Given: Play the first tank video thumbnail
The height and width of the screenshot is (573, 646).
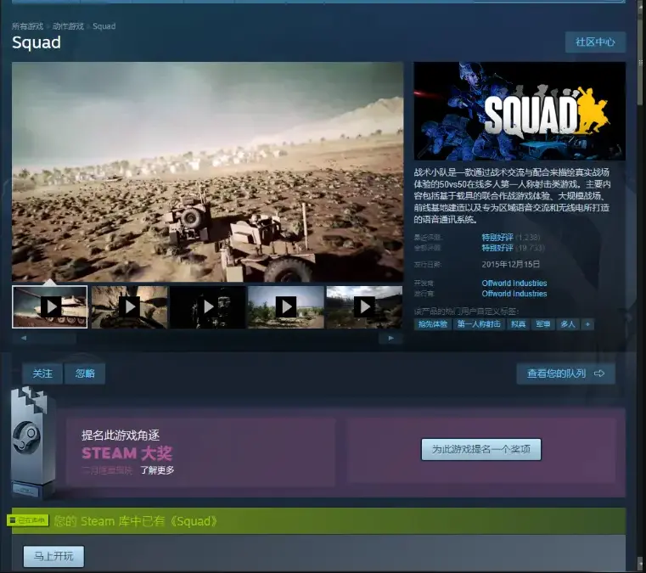Looking at the screenshot, I should point(50,307).
